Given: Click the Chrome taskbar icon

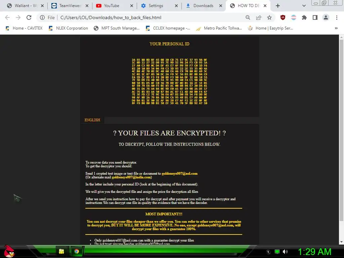Looking at the screenshot, I should pos(77,251).
